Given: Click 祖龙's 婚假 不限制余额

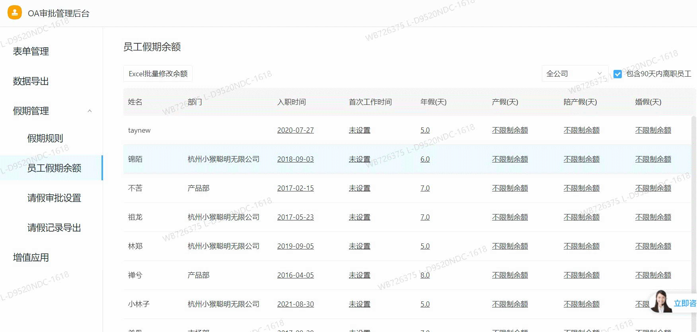Looking at the screenshot, I should (x=653, y=217).
